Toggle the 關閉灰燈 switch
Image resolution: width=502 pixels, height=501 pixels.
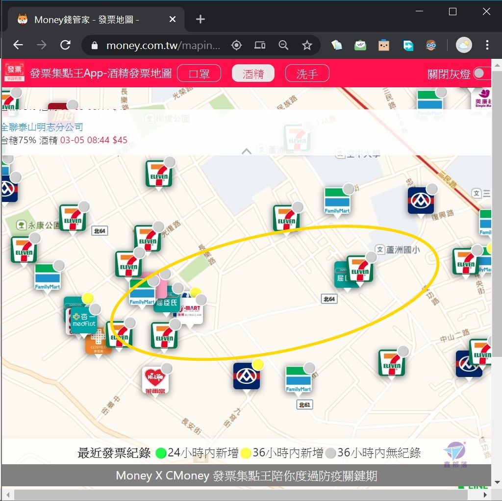pos(482,74)
